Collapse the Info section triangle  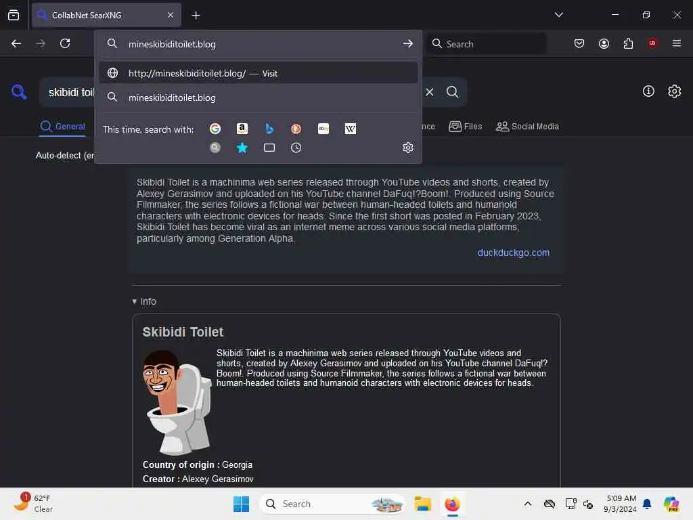[x=135, y=301]
